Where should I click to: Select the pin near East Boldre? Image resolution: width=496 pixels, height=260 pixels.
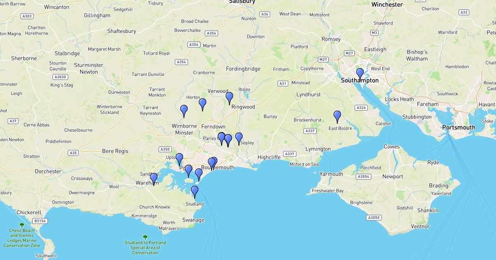337,117
